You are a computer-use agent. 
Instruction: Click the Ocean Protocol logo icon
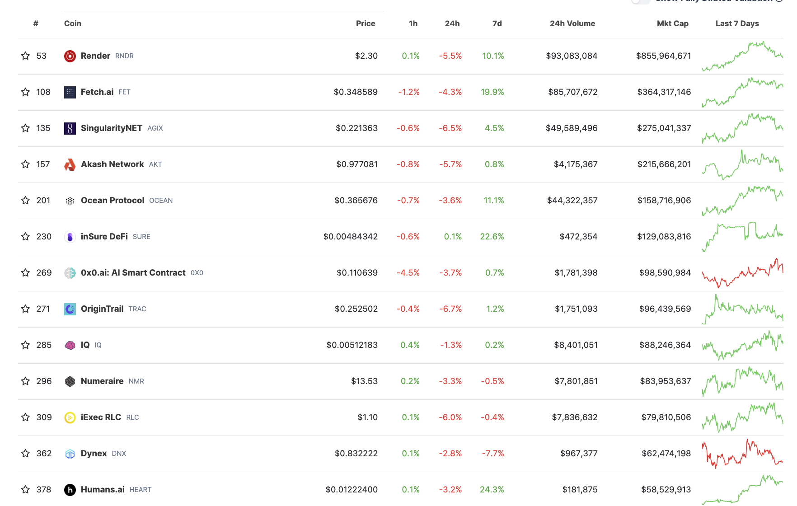pyautogui.click(x=70, y=201)
